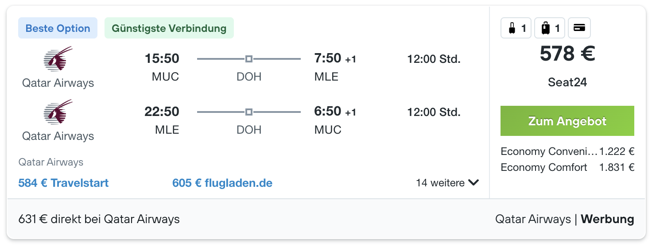Expand the 14 weitere offers list

click(447, 183)
